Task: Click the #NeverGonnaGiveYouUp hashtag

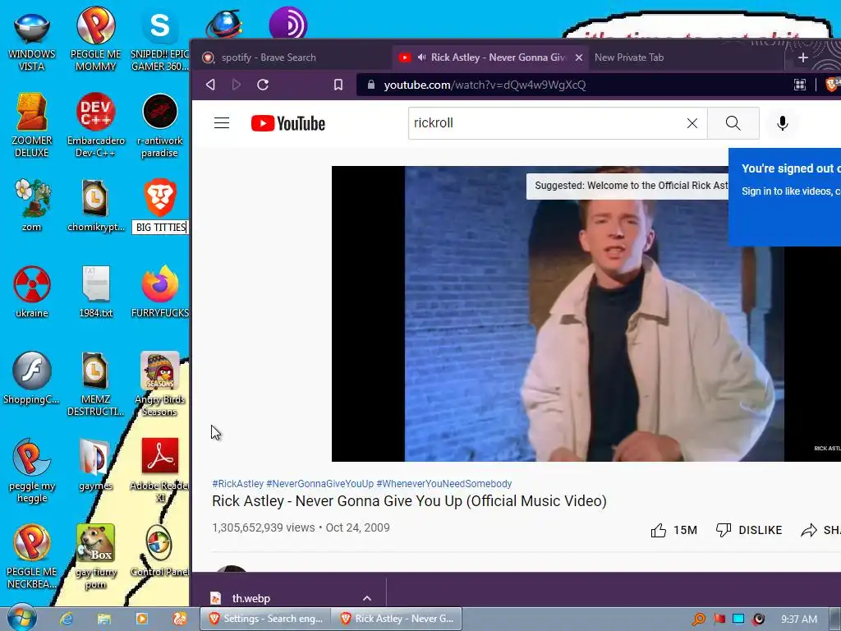Action: 319,483
